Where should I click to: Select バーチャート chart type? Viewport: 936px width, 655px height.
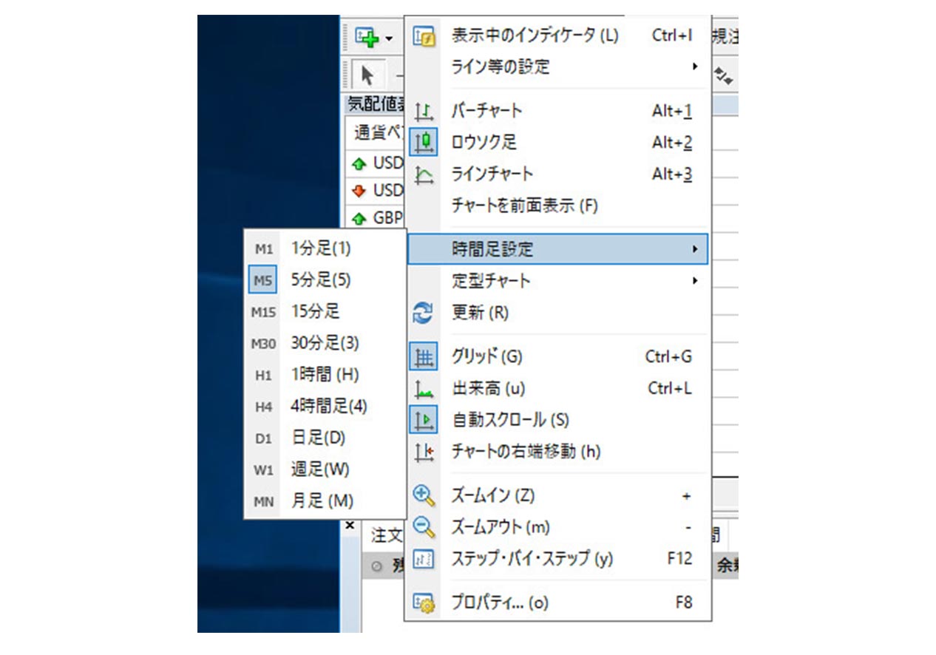(x=557, y=111)
